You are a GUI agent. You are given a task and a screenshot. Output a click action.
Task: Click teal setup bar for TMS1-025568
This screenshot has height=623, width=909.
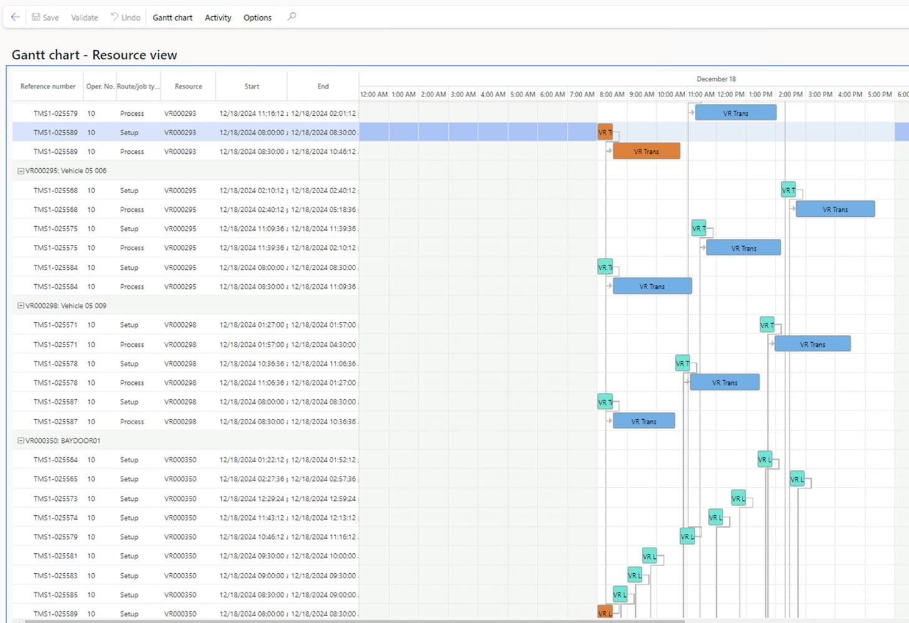[788, 190]
